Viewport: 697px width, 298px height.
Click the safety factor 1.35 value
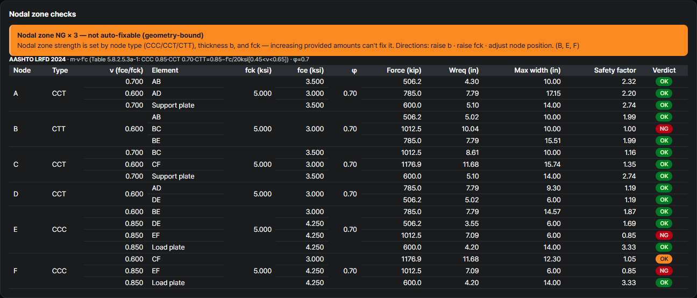click(x=629, y=165)
